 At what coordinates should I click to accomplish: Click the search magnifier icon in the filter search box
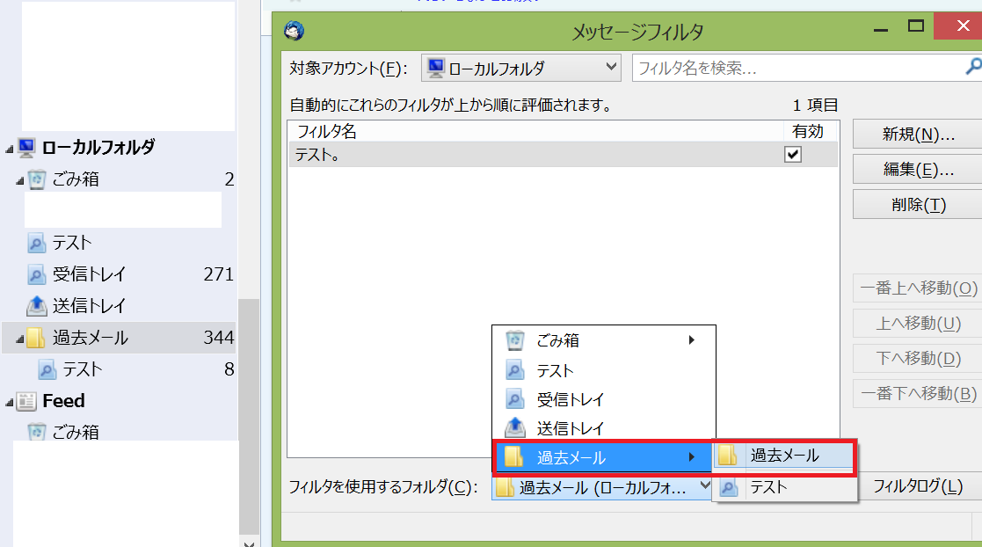(973, 67)
